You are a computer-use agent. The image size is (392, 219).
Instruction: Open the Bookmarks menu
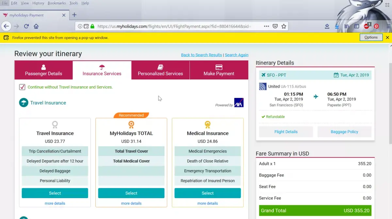(x=57, y=3)
